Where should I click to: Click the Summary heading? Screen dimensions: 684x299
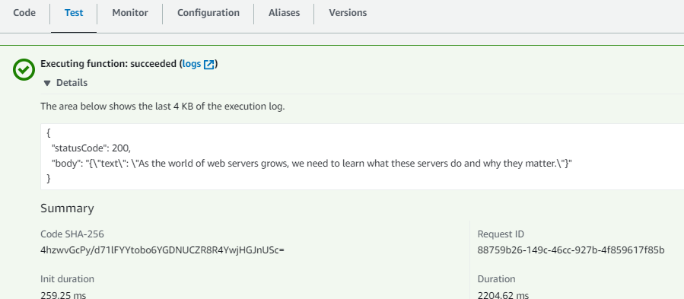[67, 208]
